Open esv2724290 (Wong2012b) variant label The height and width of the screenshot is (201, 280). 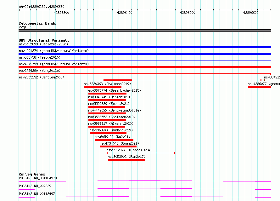coord(40,71)
